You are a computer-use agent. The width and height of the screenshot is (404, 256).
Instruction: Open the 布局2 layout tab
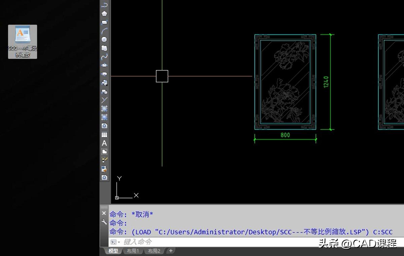coord(154,251)
